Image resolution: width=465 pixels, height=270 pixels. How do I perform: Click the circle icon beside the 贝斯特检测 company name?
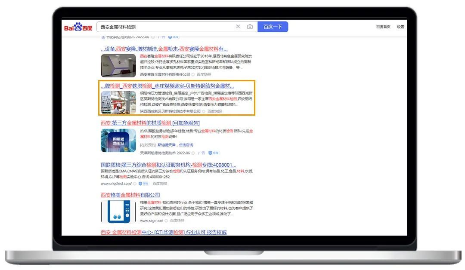pyautogui.click(x=204, y=111)
